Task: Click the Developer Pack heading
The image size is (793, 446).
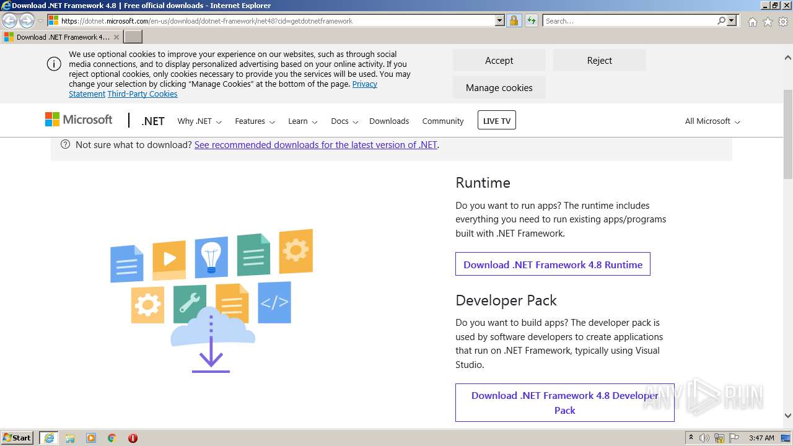Action: [x=506, y=300]
